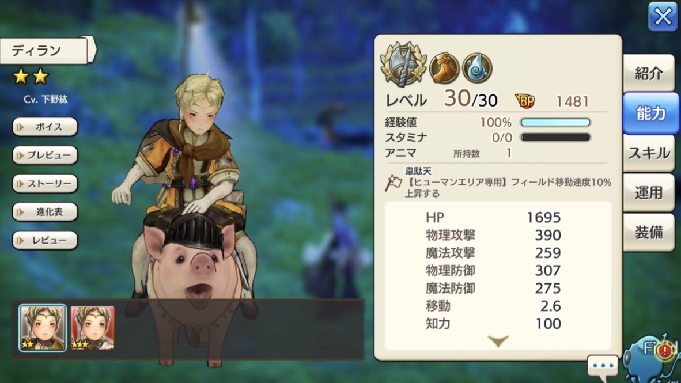
Task: Open the 装備 tab
Action: [x=649, y=232]
